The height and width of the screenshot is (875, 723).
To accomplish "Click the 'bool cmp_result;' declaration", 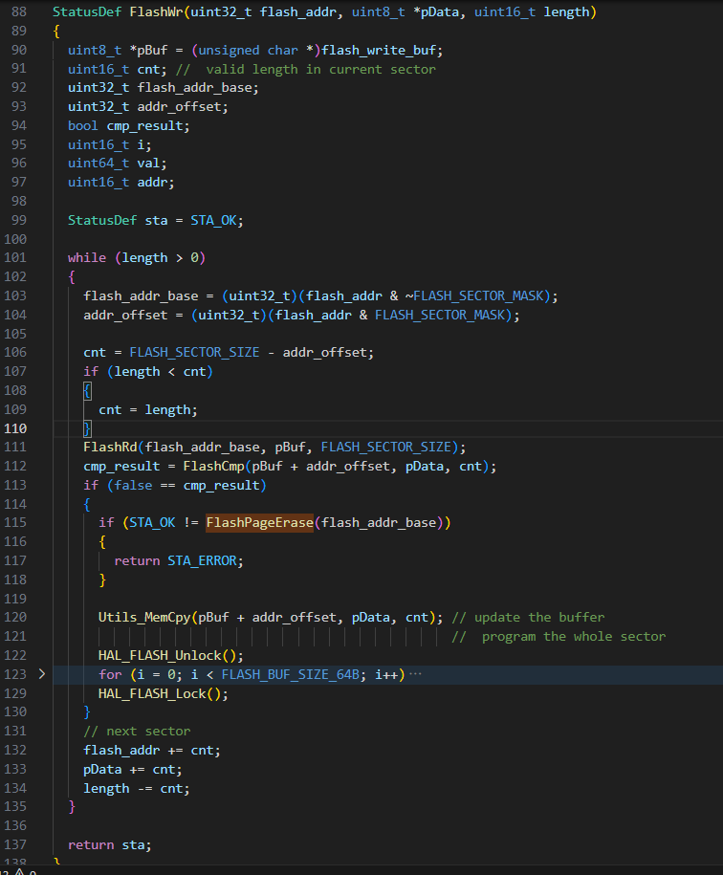I will (x=129, y=126).
